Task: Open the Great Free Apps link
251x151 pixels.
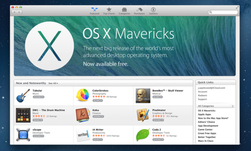Action: click(207, 133)
